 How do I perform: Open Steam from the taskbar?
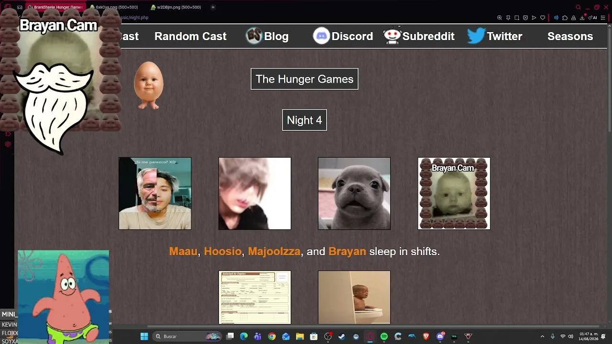click(x=342, y=336)
